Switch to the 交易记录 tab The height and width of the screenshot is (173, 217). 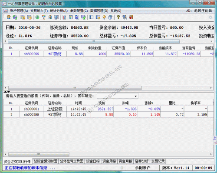[x=158, y=161]
